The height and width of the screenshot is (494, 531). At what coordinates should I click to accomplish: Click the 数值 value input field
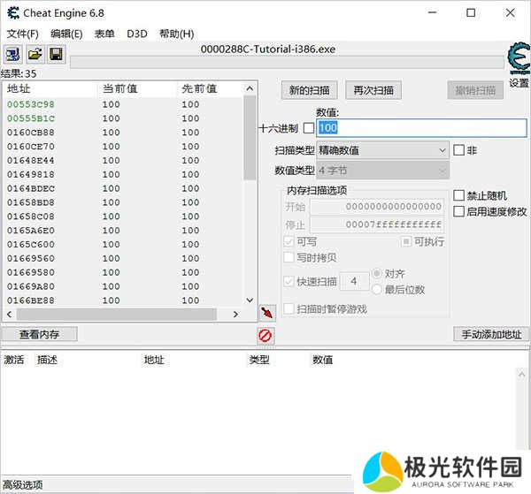click(421, 128)
